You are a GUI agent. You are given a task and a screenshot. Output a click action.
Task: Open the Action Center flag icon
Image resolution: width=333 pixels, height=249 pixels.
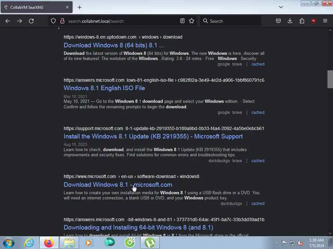pyautogui.click(x=284, y=243)
